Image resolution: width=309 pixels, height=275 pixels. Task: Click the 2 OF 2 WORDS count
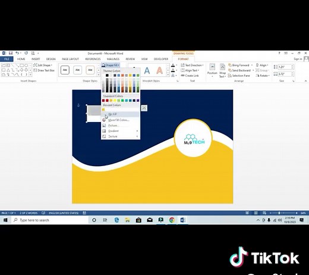coord(29,213)
